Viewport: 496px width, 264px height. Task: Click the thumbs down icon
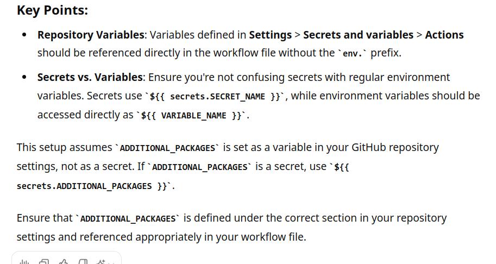[83, 262]
